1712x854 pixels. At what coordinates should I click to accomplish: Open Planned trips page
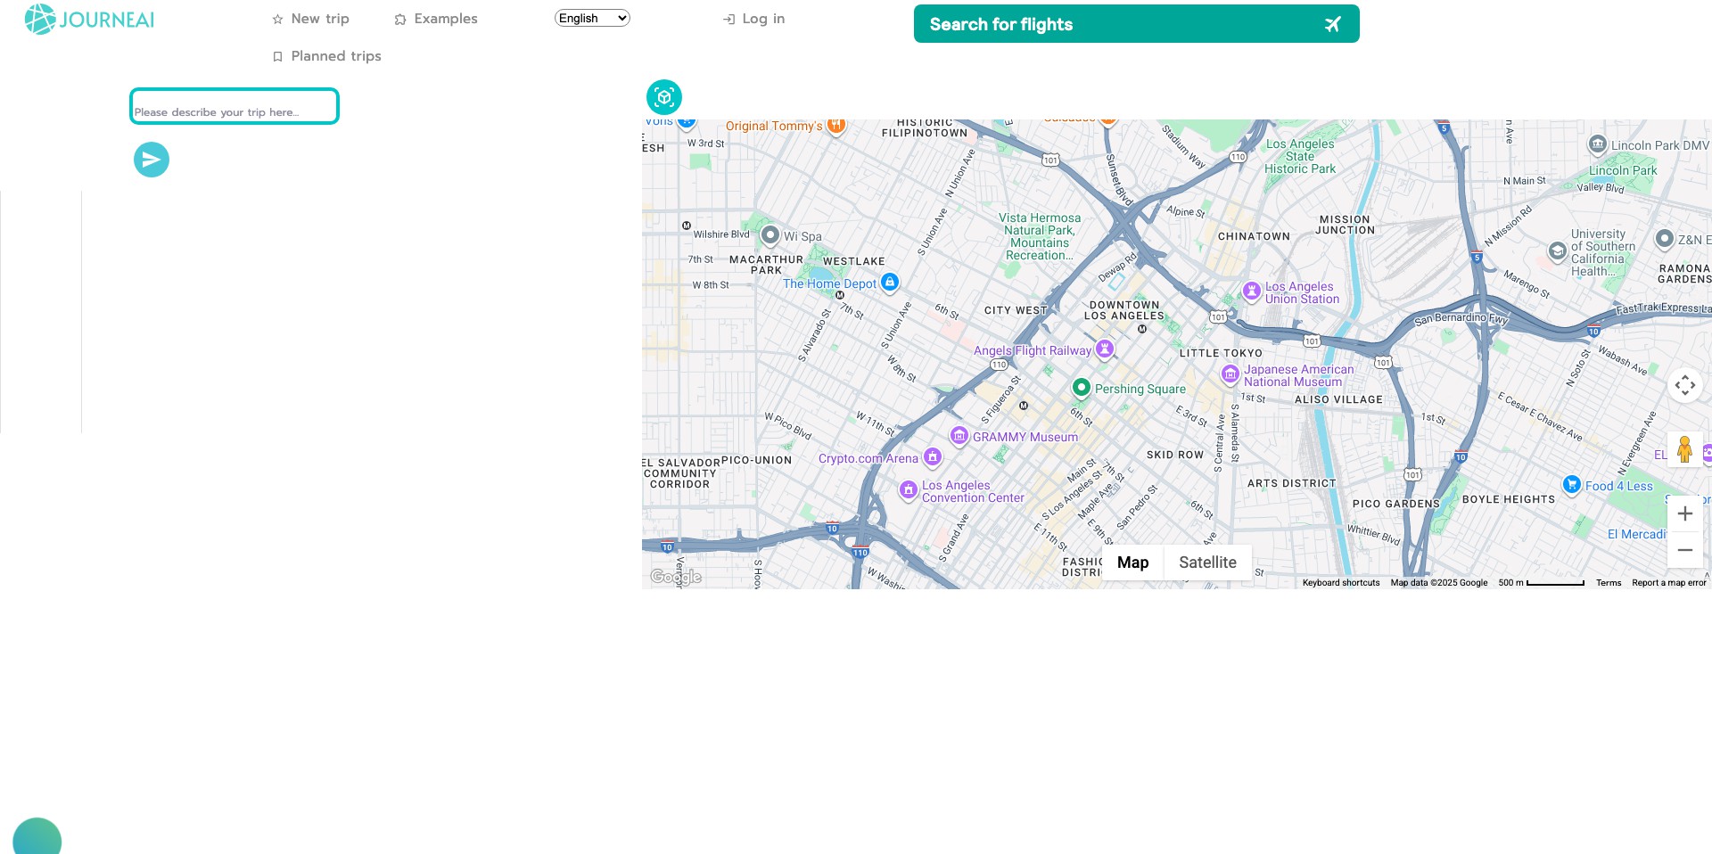[x=326, y=56]
